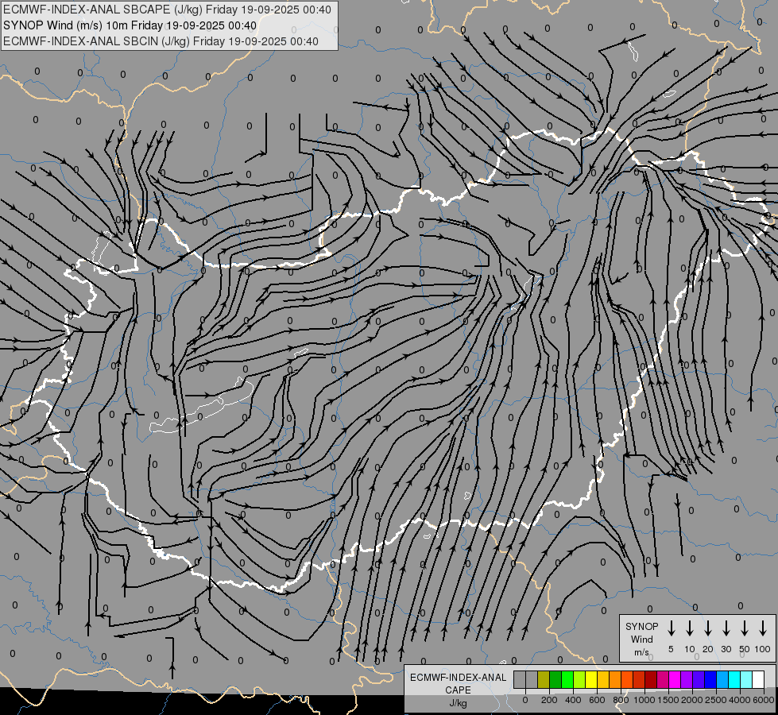The image size is (778, 715).
Task: Click the wind legend value 10
Action: (x=690, y=649)
